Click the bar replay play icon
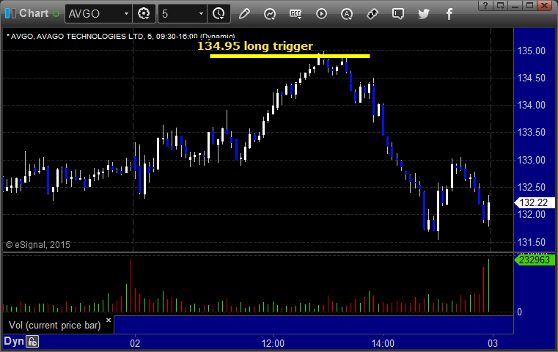 click(321, 14)
